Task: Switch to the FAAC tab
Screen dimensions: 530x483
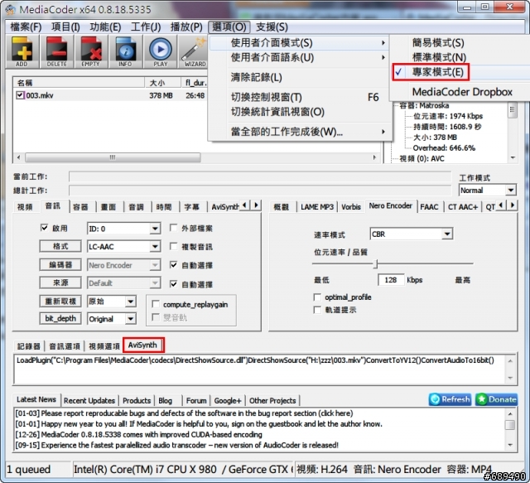Action: point(429,206)
